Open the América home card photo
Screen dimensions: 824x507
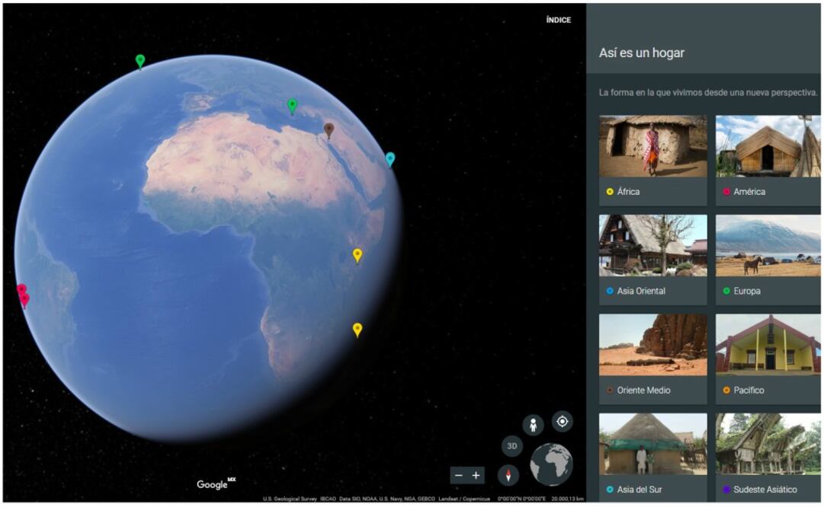(768, 146)
